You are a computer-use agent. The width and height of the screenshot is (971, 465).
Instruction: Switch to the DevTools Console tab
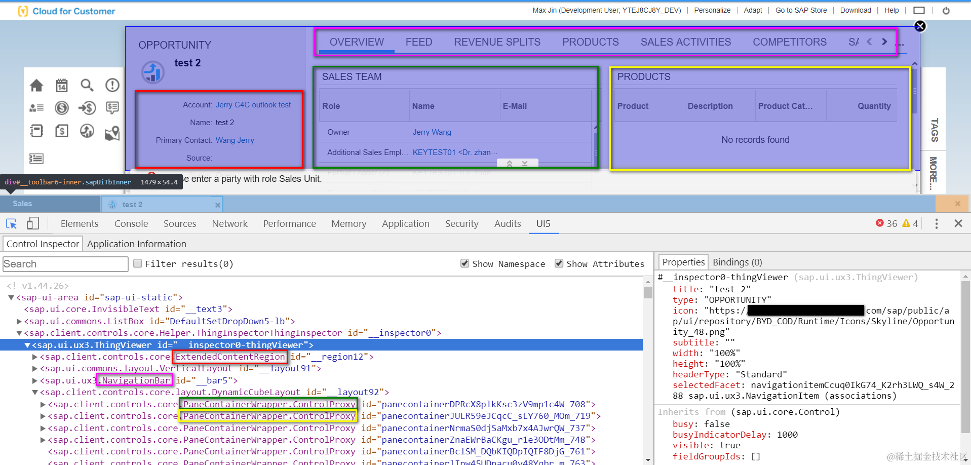(131, 223)
